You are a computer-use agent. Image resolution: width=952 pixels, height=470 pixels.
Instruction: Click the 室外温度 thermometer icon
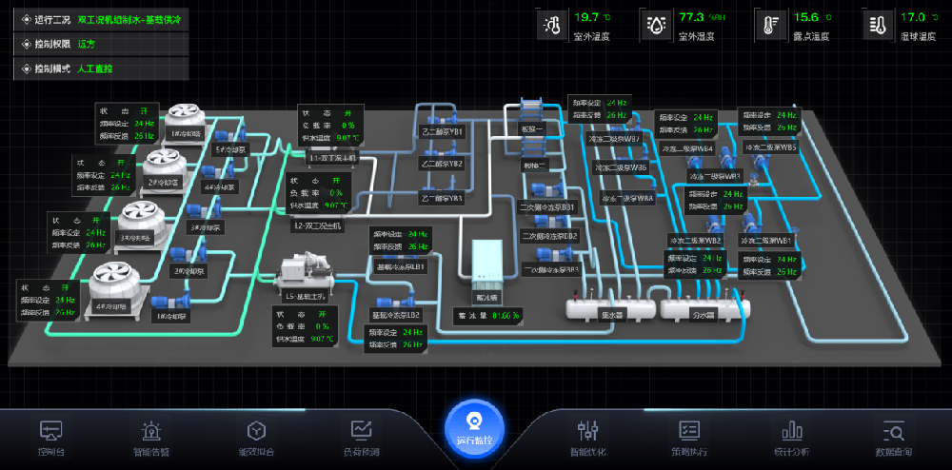552,25
